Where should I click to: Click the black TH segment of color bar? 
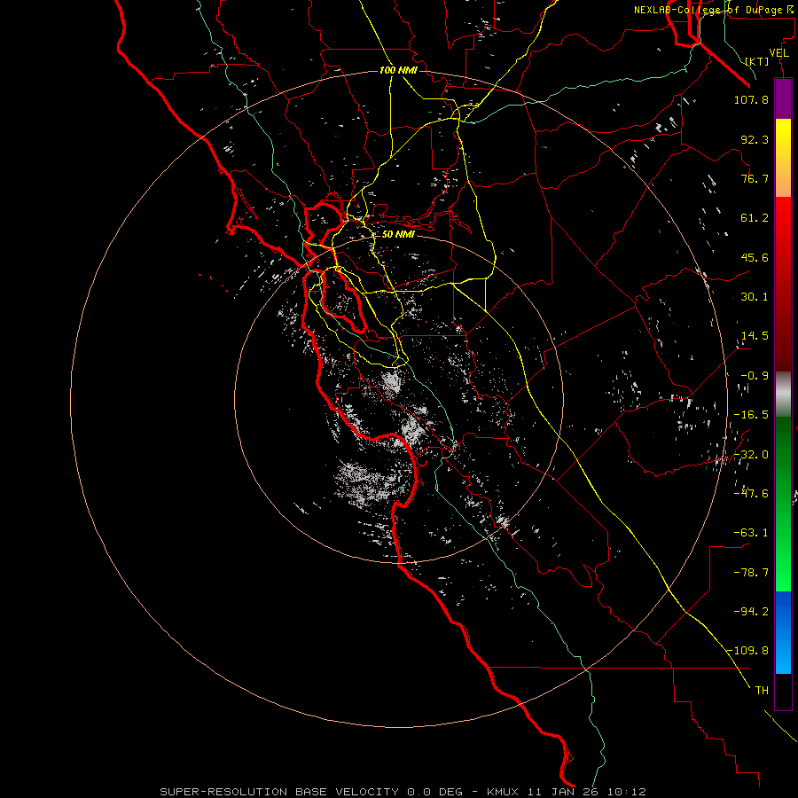[x=783, y=691]
